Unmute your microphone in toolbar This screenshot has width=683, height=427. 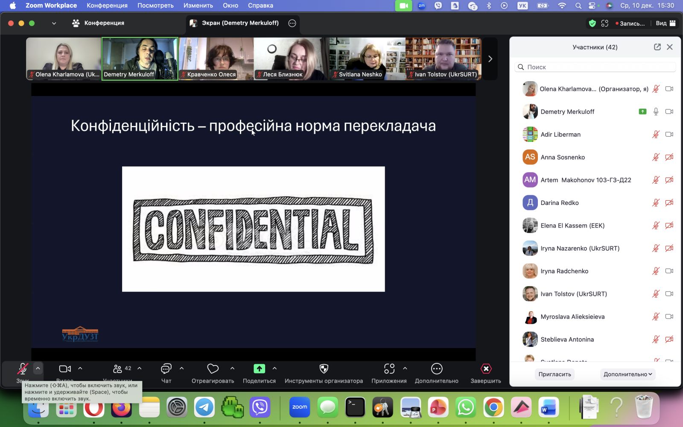point(22,369)
